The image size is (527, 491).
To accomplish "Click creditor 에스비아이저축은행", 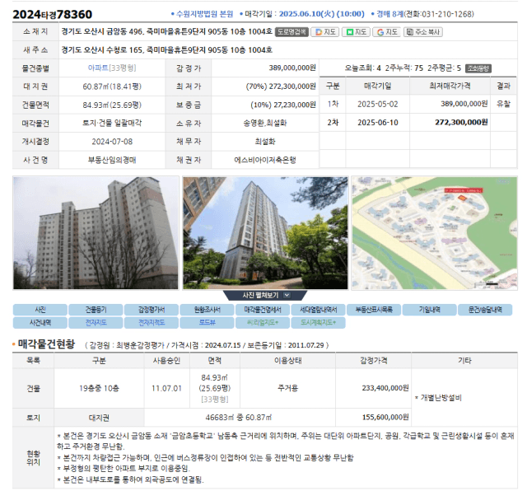I will [x=265, y=160].
